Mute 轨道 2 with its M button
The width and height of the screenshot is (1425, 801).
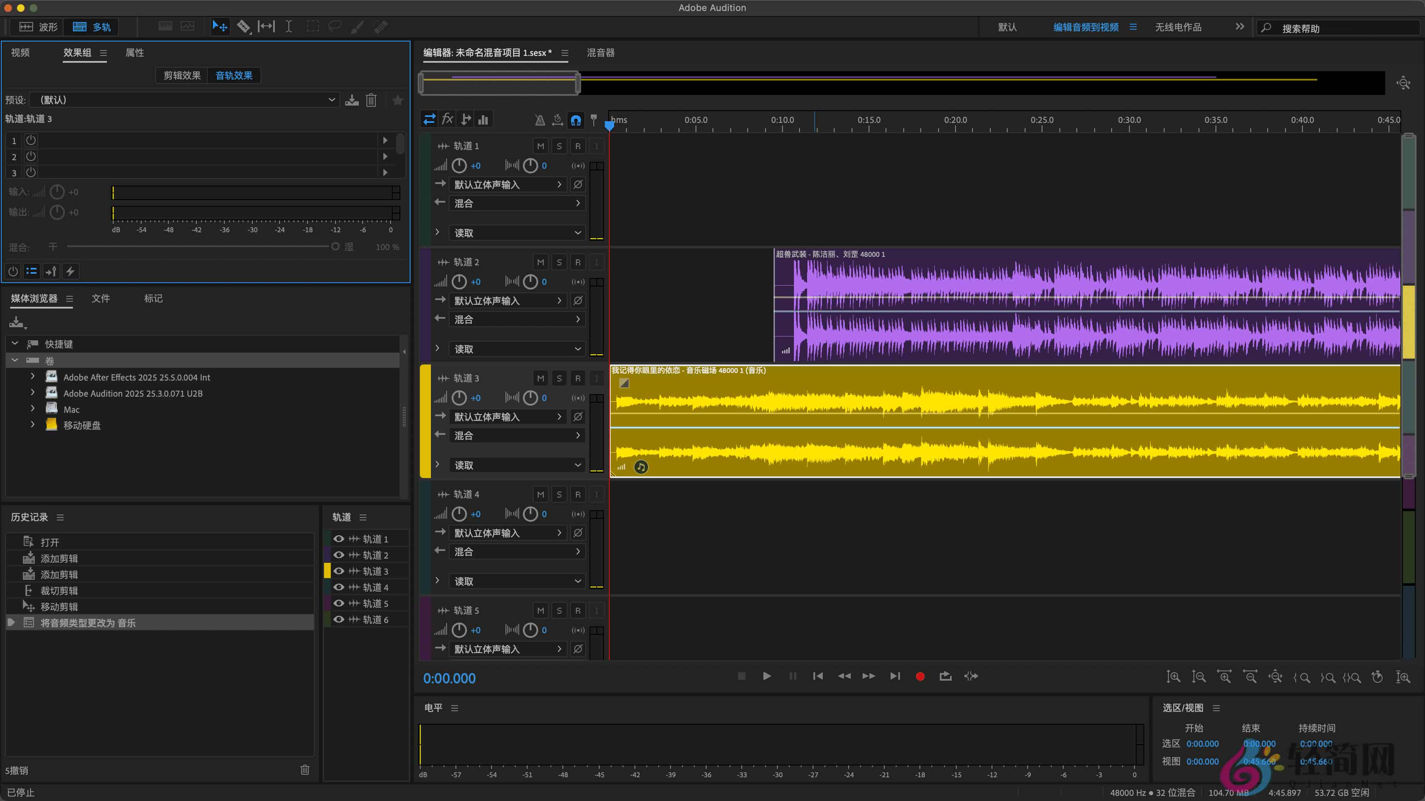tap(540, 261)
